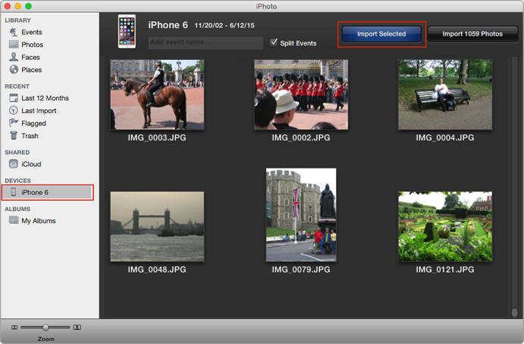Select thumbnail IMG_0079.JPG castle photo

click(x=301, y=215)
